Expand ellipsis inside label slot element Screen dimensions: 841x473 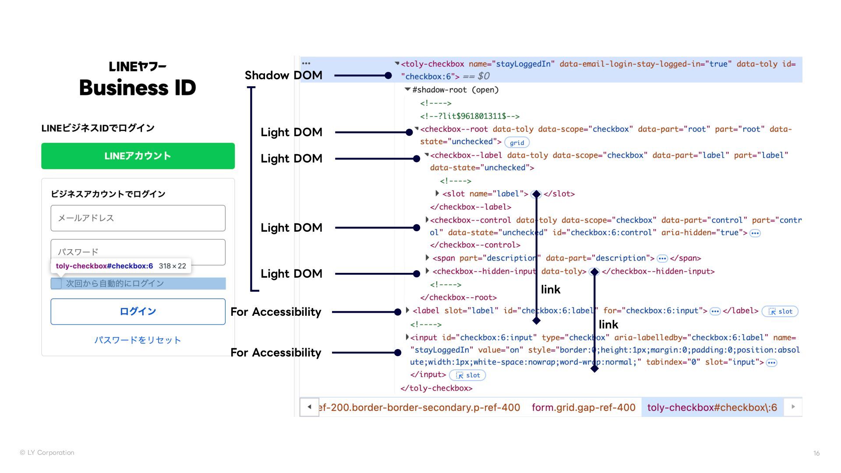point(715,311)
